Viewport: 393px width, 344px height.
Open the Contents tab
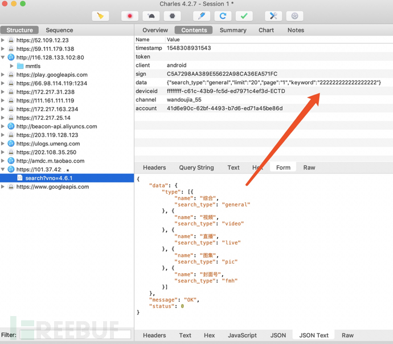[x=194, y=30]
